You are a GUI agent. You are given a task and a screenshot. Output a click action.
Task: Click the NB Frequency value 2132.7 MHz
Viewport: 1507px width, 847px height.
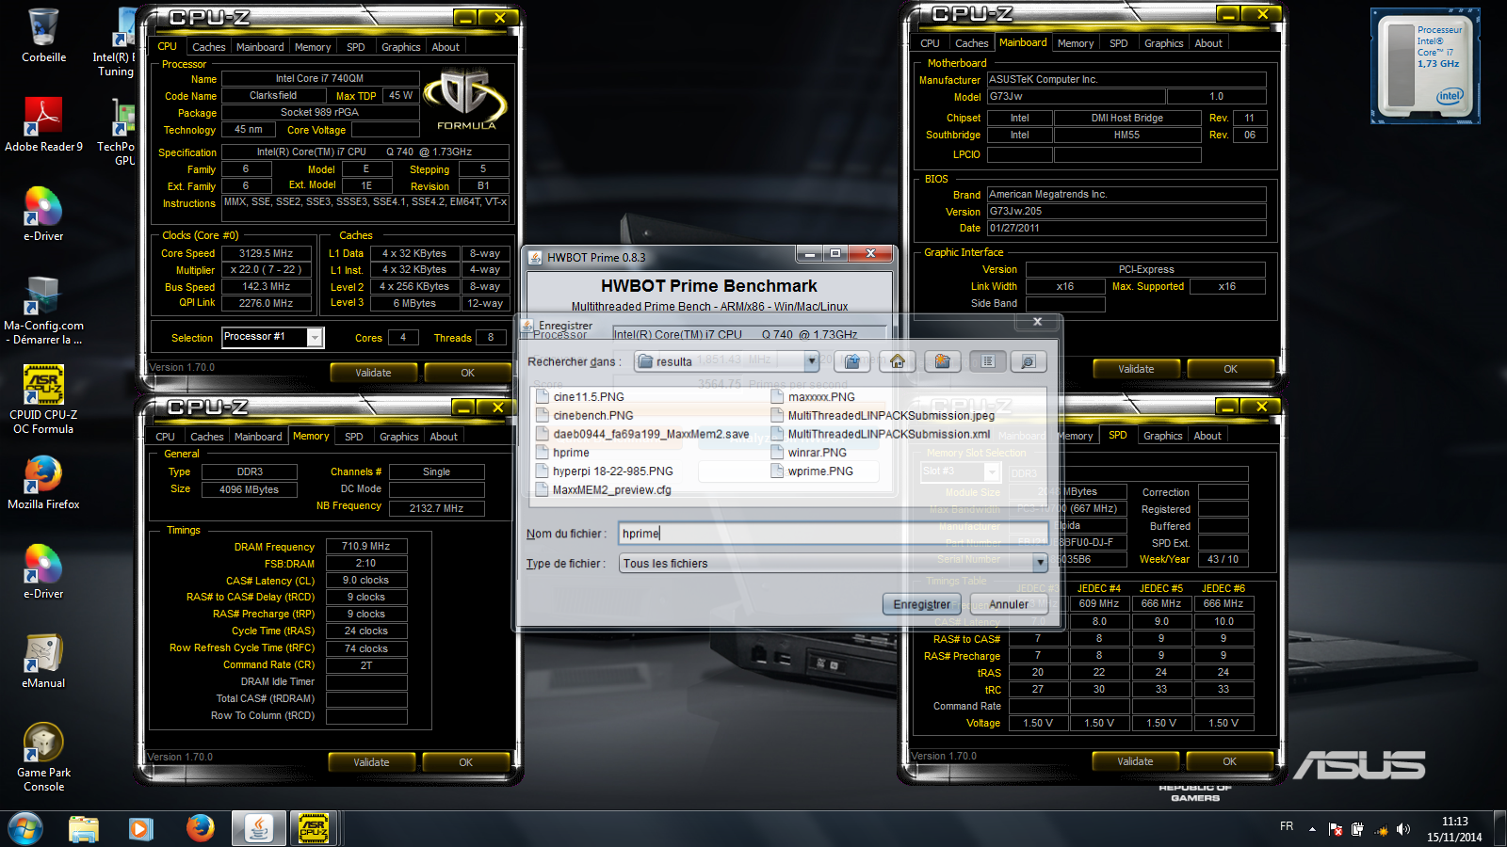click(x=436, y=508)
